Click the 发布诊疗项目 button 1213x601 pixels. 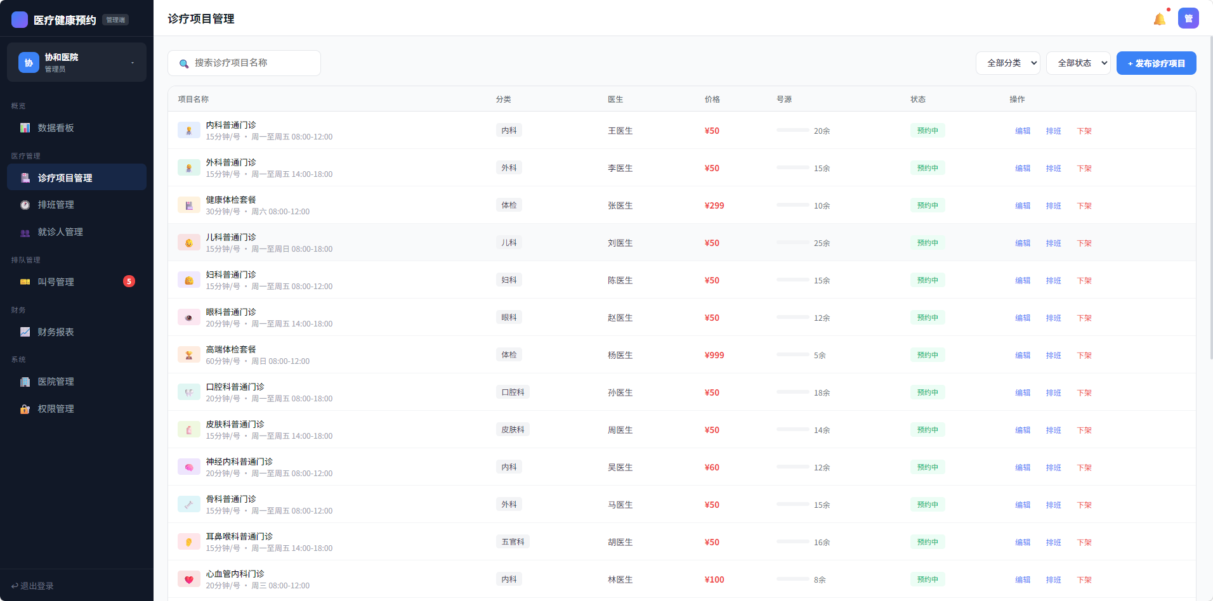coord(1156,63)
